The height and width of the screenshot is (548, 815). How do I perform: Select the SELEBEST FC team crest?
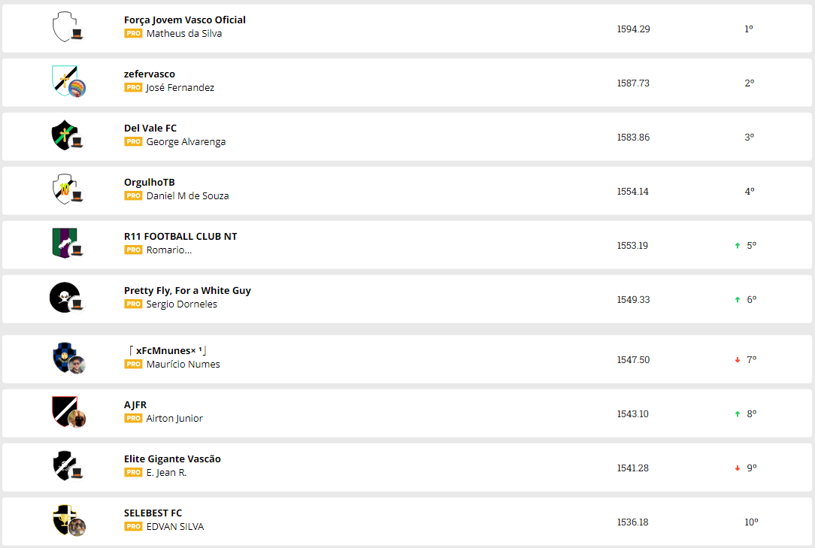pyautogui.click(x=63, y=519)
